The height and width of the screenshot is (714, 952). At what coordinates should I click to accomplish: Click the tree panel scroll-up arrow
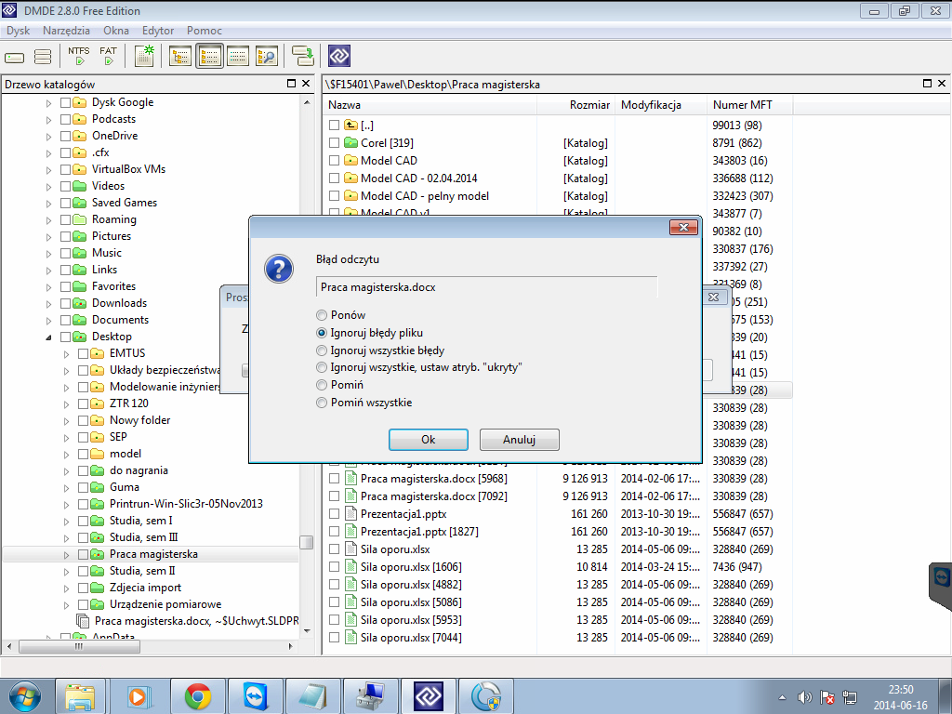click(x=307, y=102)
